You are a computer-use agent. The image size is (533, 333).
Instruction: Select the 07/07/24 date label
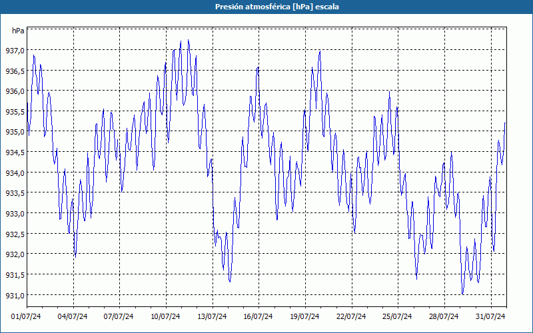coord(119,316)
